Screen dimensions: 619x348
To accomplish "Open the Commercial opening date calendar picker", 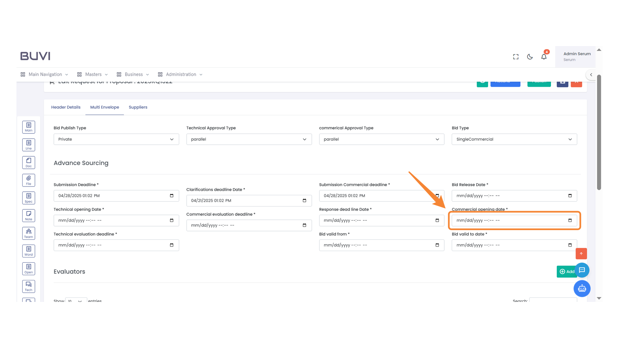I will [570, 220].
